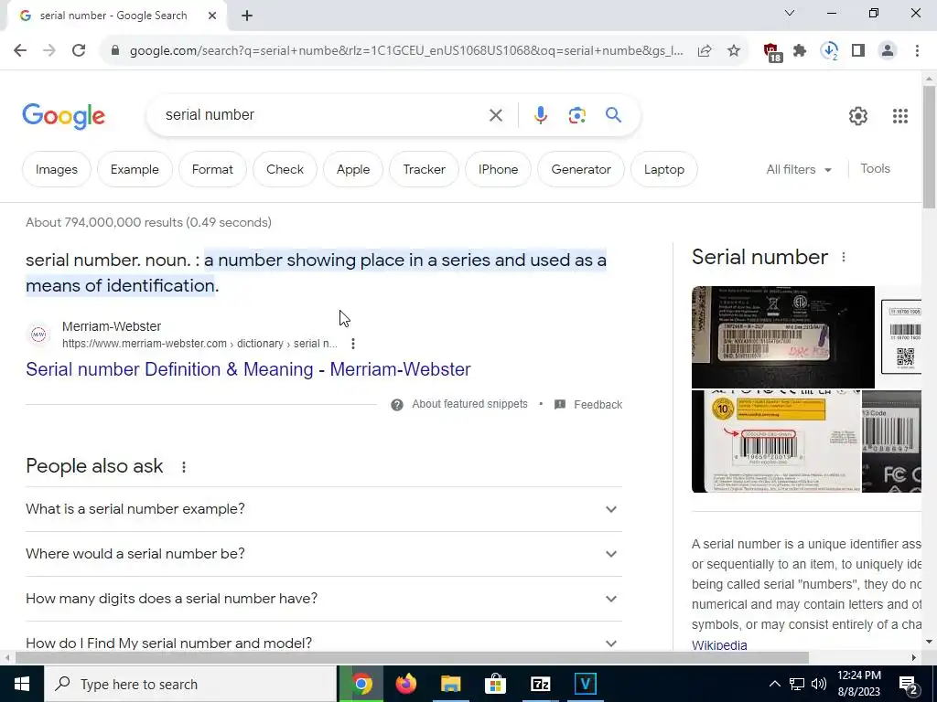Close the serial number Google Search tab
The width and height of the screenshot is (937, 702).
(212, 16)
